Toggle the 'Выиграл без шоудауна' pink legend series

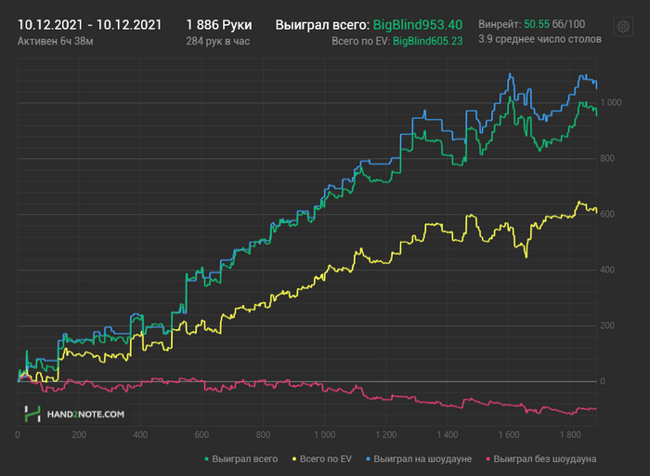tap(541, 459)
